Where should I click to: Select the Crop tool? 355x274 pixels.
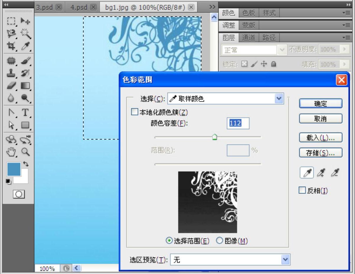coord(11,46)
